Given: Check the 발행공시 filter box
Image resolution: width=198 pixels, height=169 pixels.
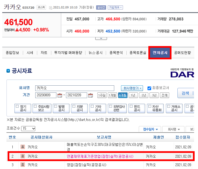Looking at the screenshot, I should pos(56,106).
